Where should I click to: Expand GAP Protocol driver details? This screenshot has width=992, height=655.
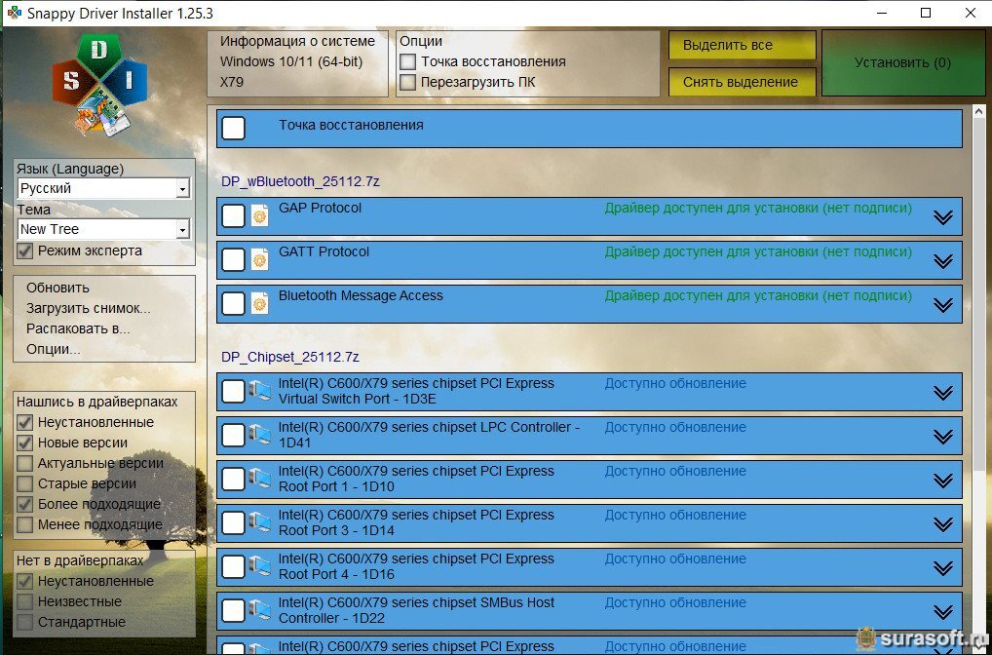(942, 217)
